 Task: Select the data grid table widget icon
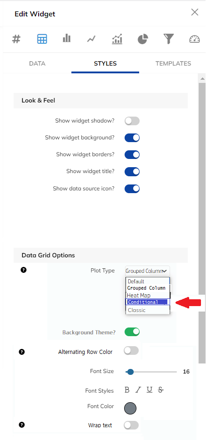coord(42,39)
